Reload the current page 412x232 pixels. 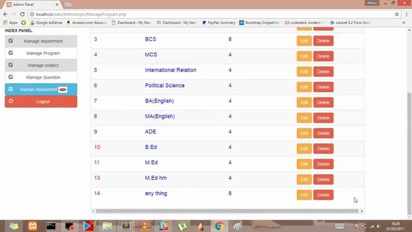coord(23,14)
